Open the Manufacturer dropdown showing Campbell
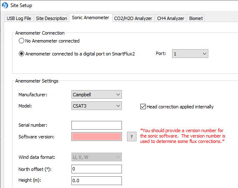 tap(96, 95)
